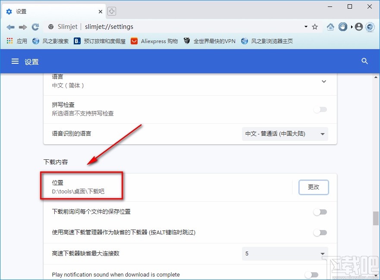Open the ad blocker hand icon
380x280 pixels.
(x=342, y=27)
